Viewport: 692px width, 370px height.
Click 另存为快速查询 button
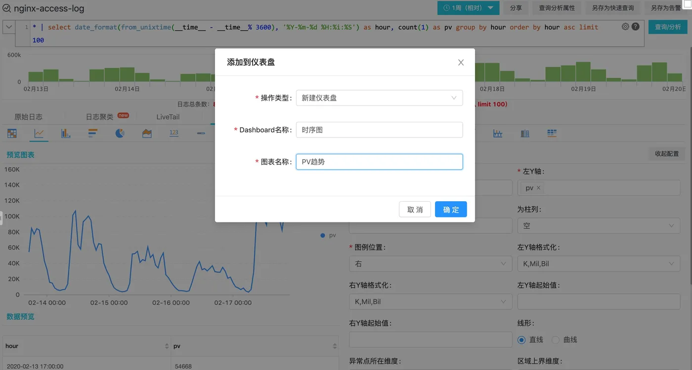(613, 8)
